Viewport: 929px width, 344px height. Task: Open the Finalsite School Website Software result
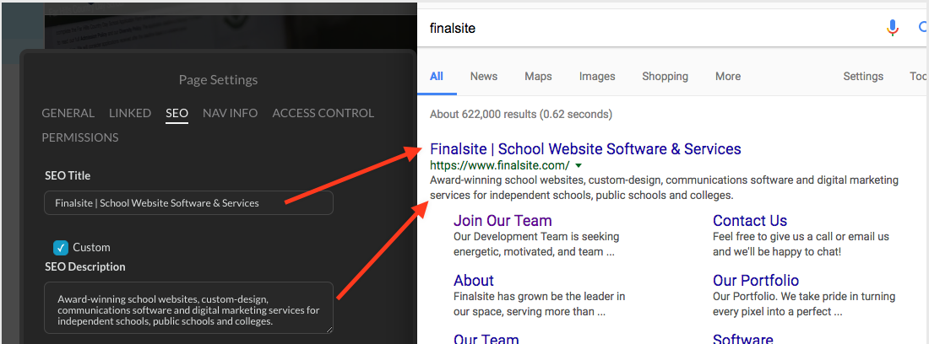585,148
